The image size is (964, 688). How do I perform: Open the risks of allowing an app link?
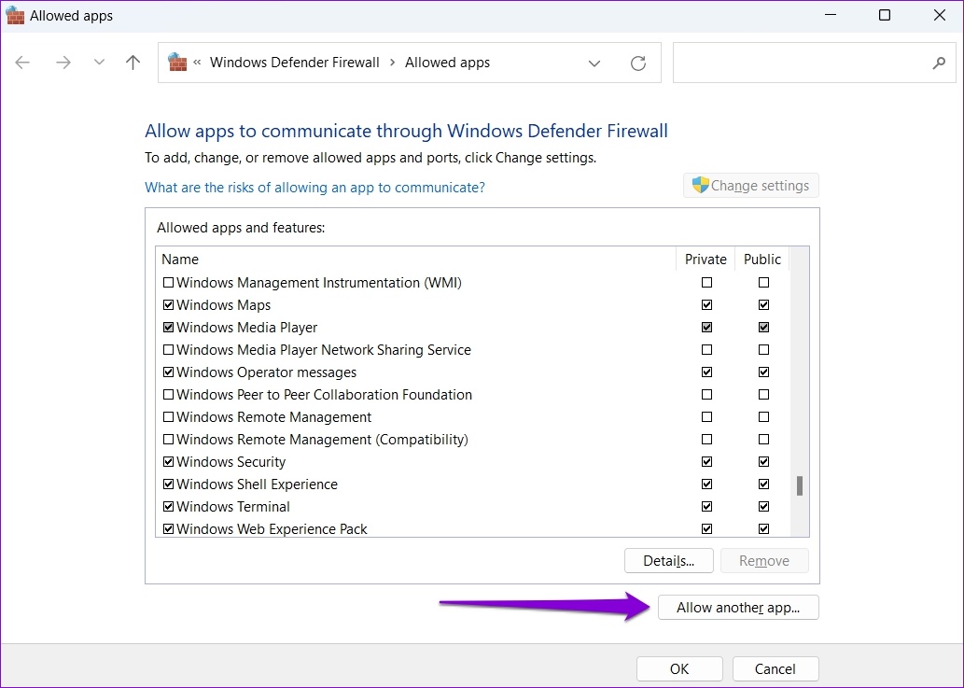pos(314,187)
